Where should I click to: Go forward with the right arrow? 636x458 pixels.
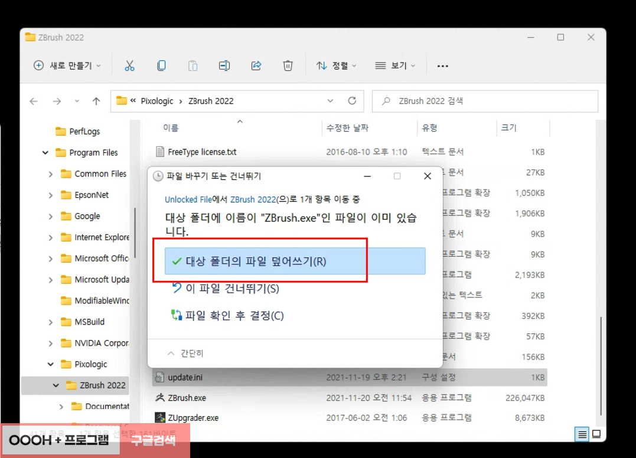click(57, 102)
